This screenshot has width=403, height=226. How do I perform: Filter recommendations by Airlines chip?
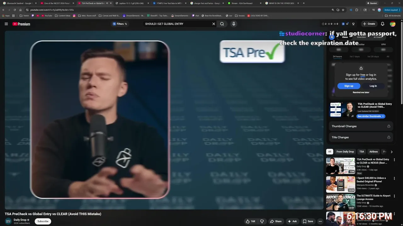(x=373, y=152)
